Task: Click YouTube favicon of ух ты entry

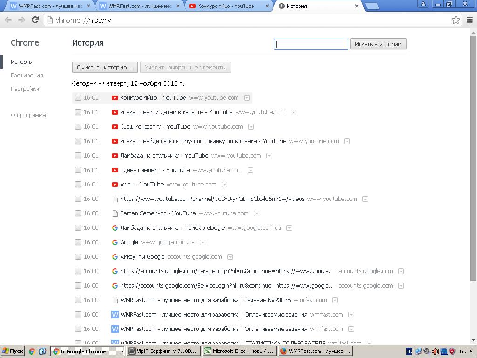Action: 115,185
